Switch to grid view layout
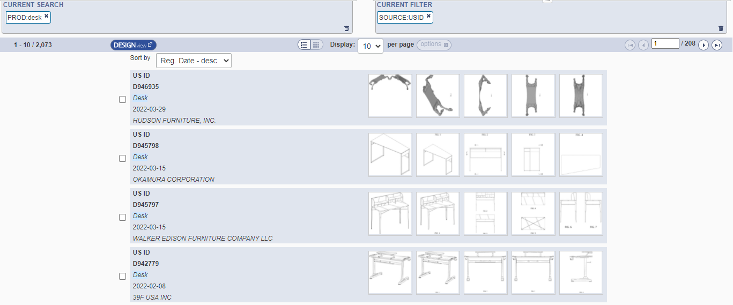Viewport: 733px width, 305px height. click(x=316, y=45)
